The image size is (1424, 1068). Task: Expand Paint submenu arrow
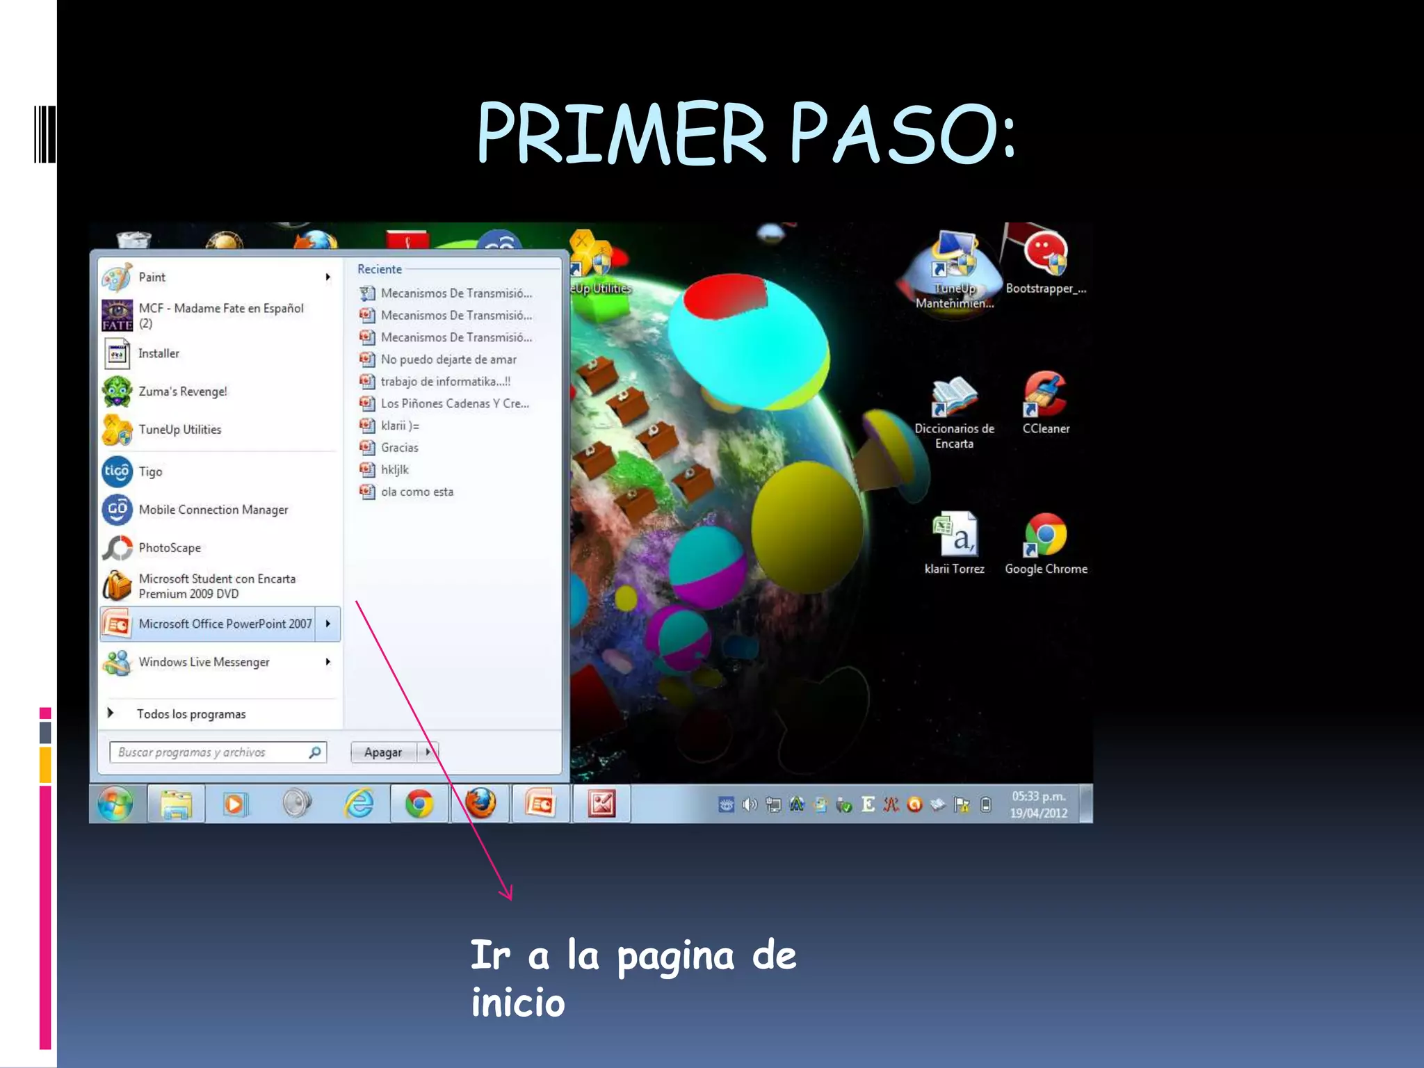coord(327,277)
